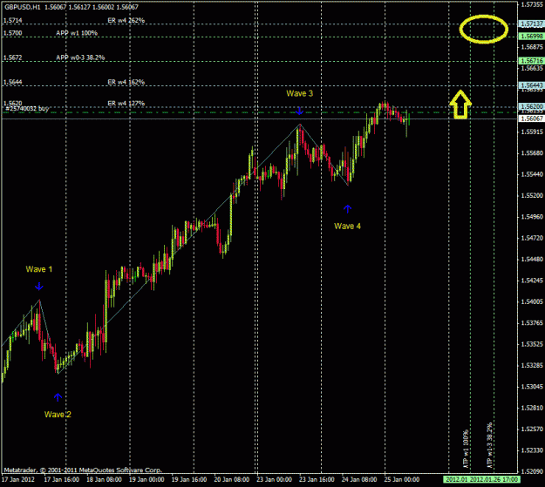Screen dimensions: 545x487
Task: Click 1.57355 on the price scale
Action: coord(532,4)
